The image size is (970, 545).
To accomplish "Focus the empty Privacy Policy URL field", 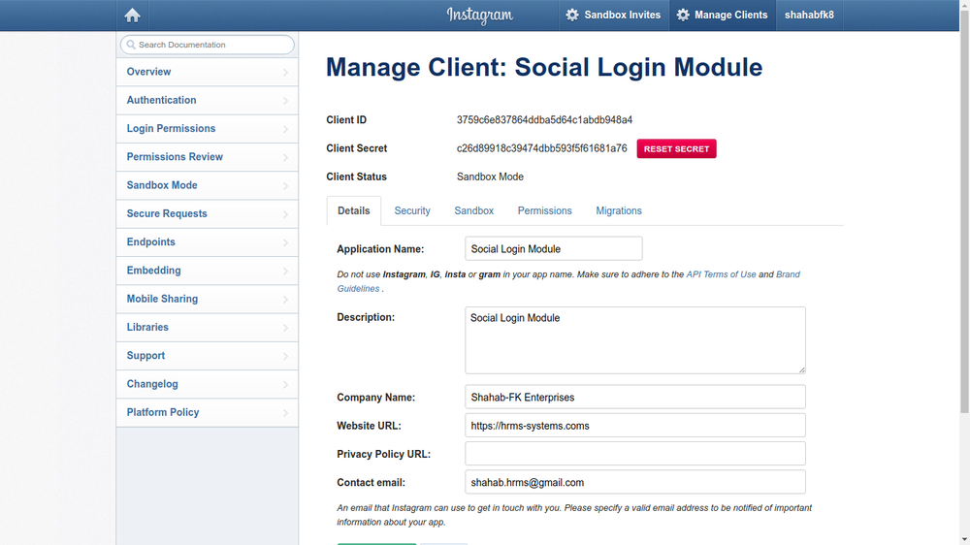I will point(635,454).
